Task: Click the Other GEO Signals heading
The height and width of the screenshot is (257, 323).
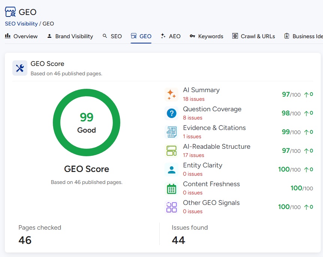Action: 211,203
